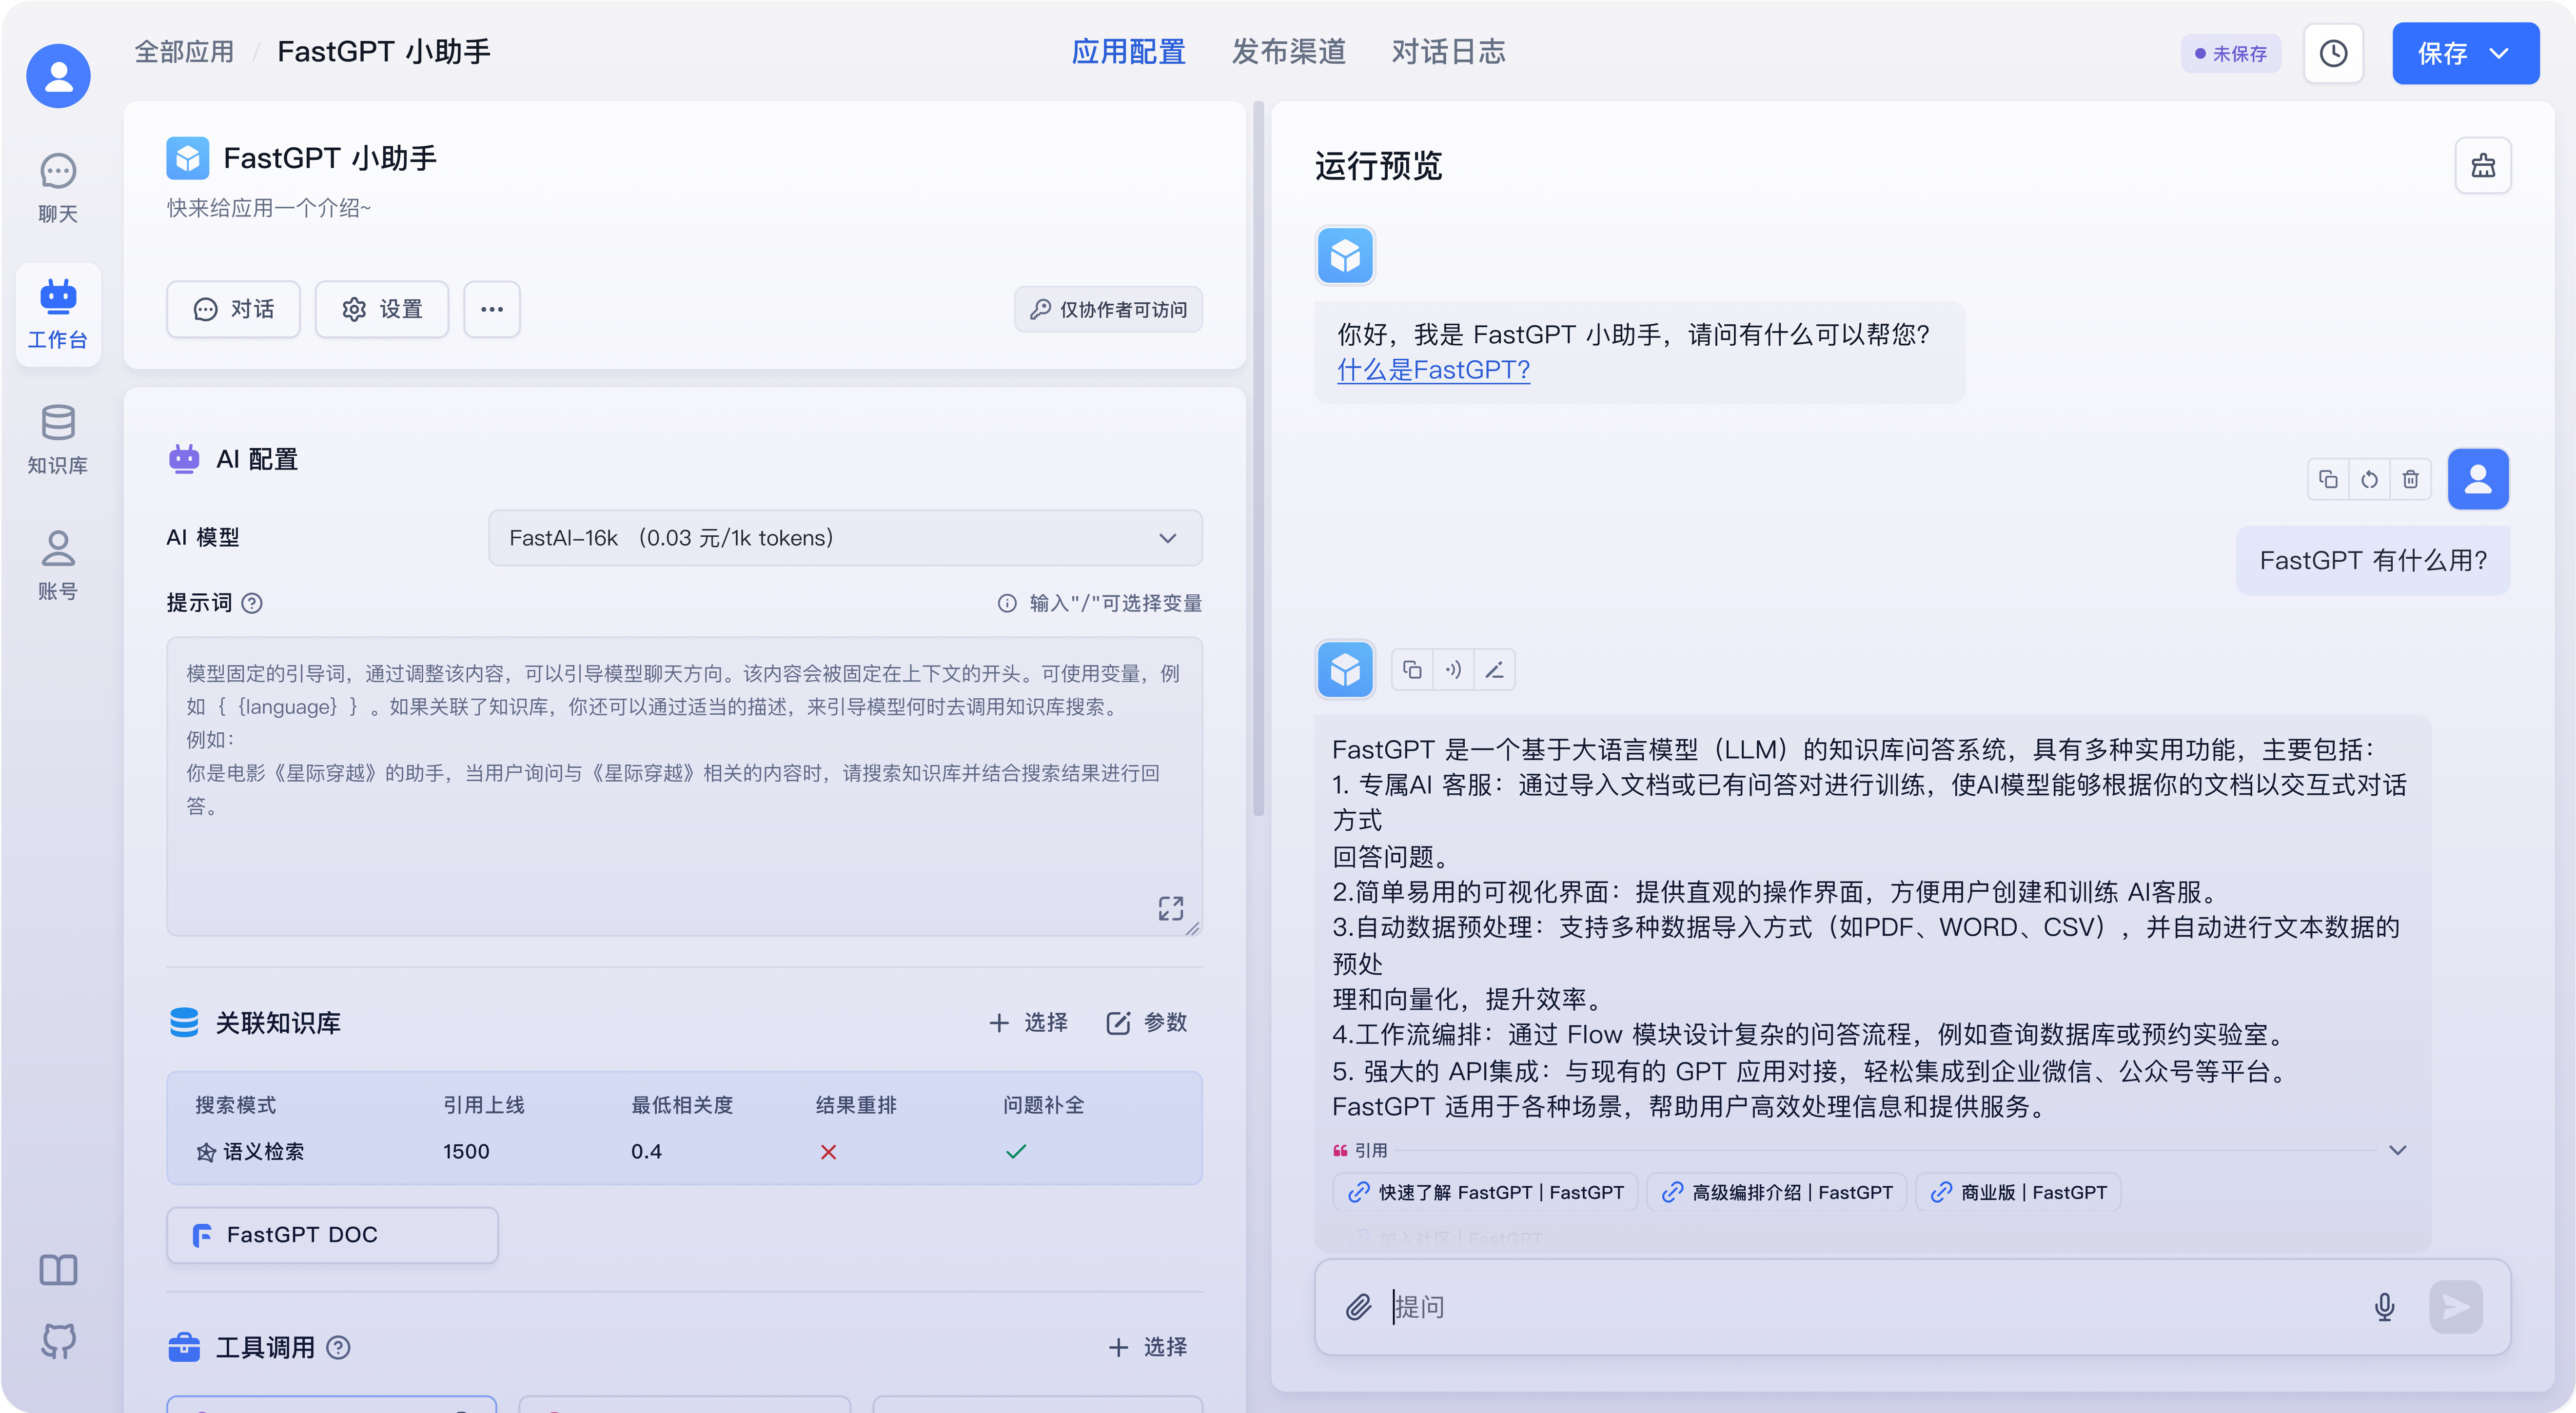Click the 输入"/"可选择变量 hint
This screenshot has width=2576, height=1413.
1100,603
